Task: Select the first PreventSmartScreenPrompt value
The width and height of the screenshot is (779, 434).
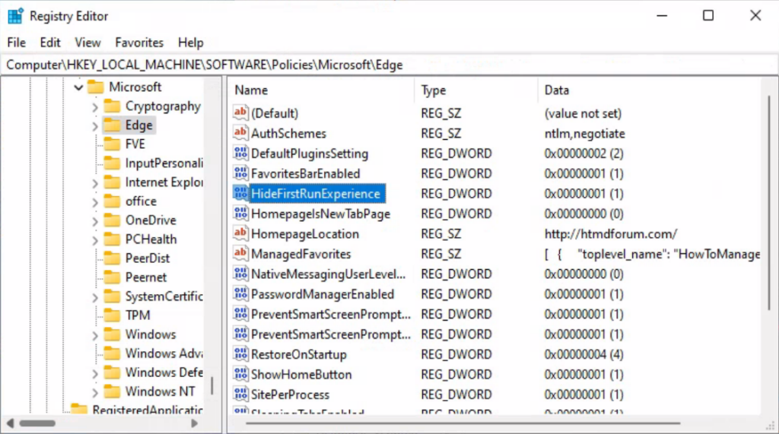Action: click(331, 314)
